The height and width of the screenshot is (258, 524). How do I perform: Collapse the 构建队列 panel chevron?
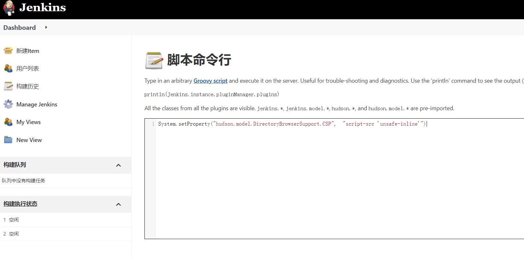(119, 165)
